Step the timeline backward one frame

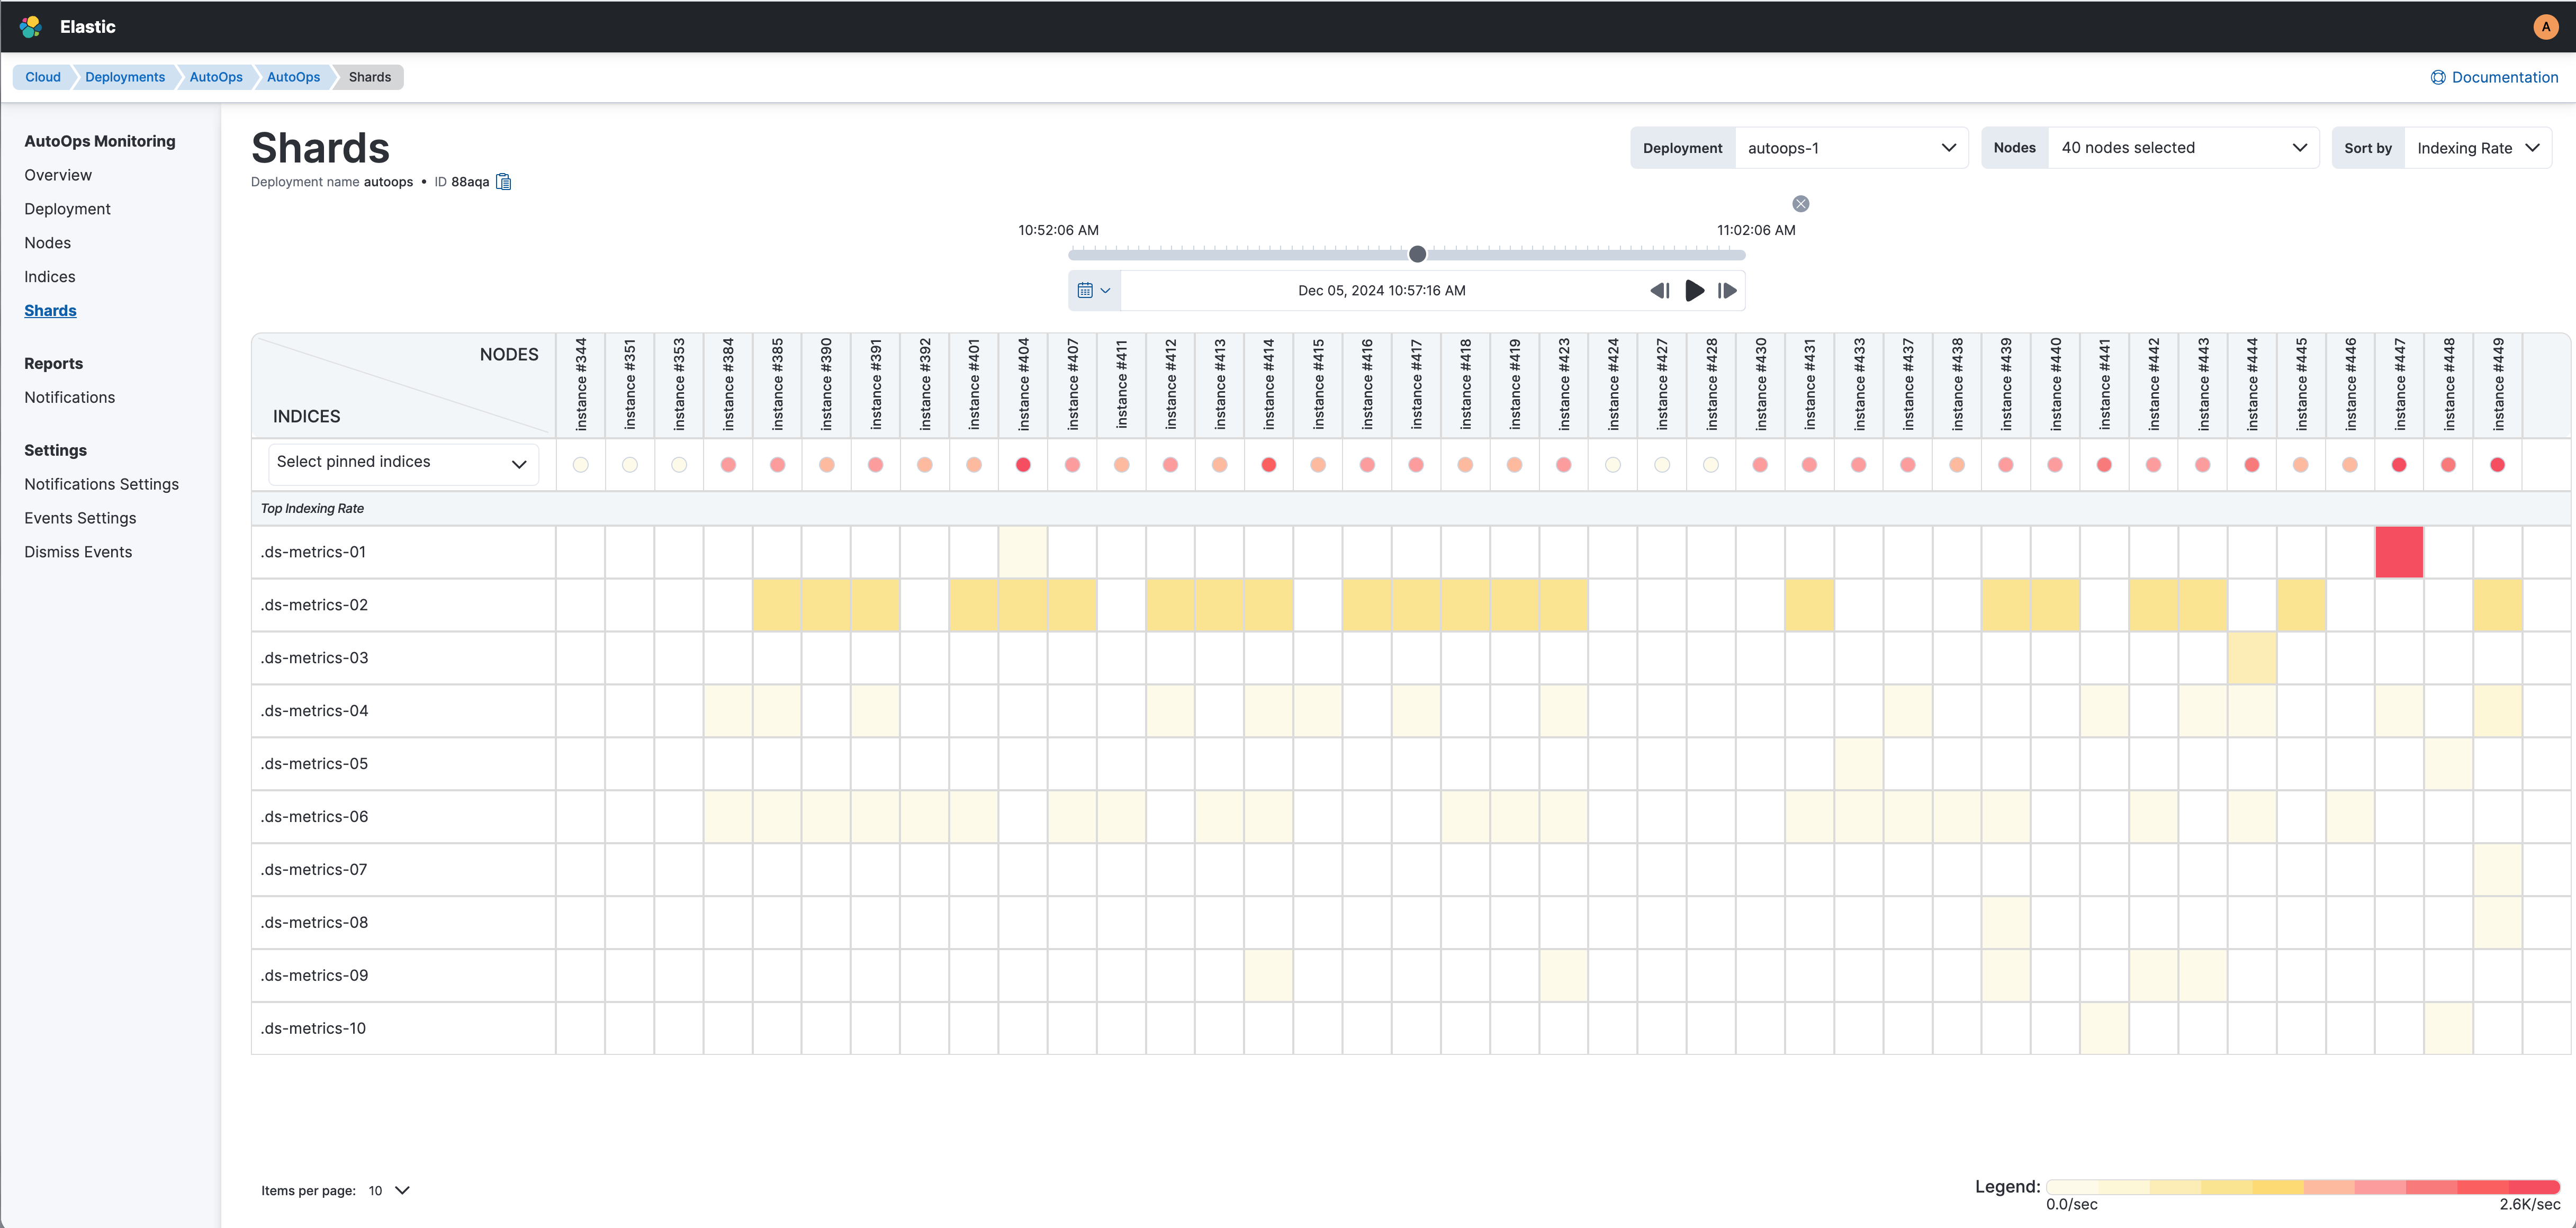point(1659,291)
